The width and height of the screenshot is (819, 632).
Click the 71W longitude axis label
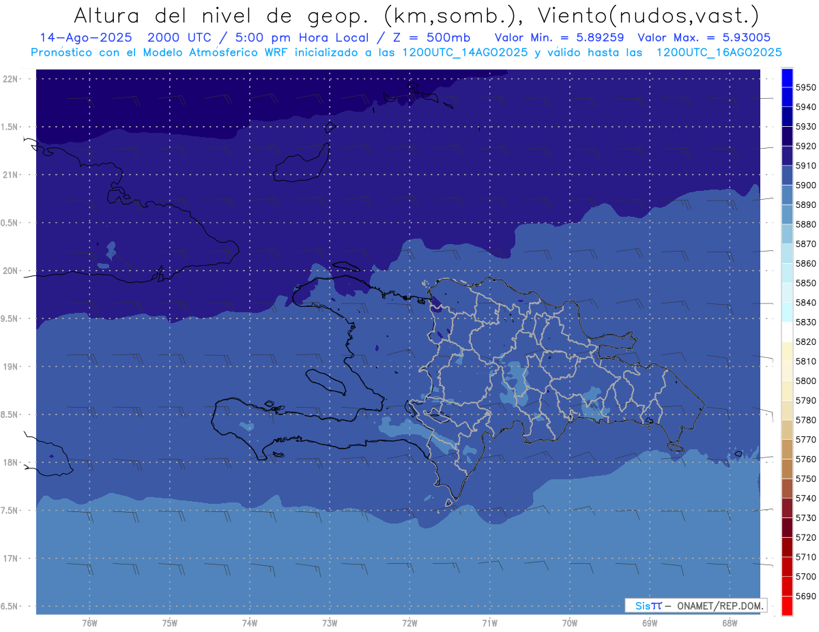click(489, 623)
